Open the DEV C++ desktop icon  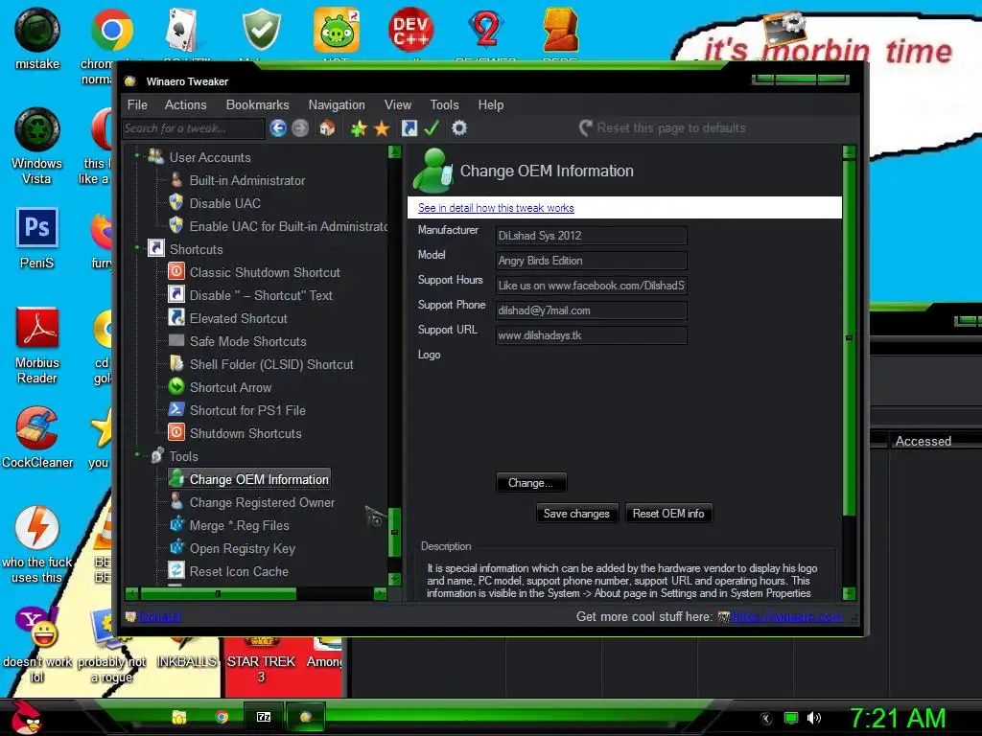[410, 30]
